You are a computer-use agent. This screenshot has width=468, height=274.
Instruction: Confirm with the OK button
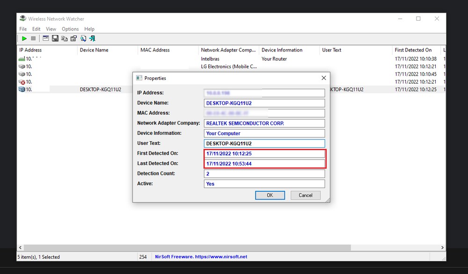(x=270, y=195)
